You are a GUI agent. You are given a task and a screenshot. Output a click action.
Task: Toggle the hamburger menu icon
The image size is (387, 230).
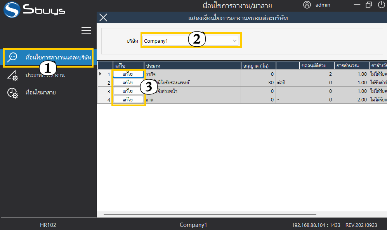86,31
